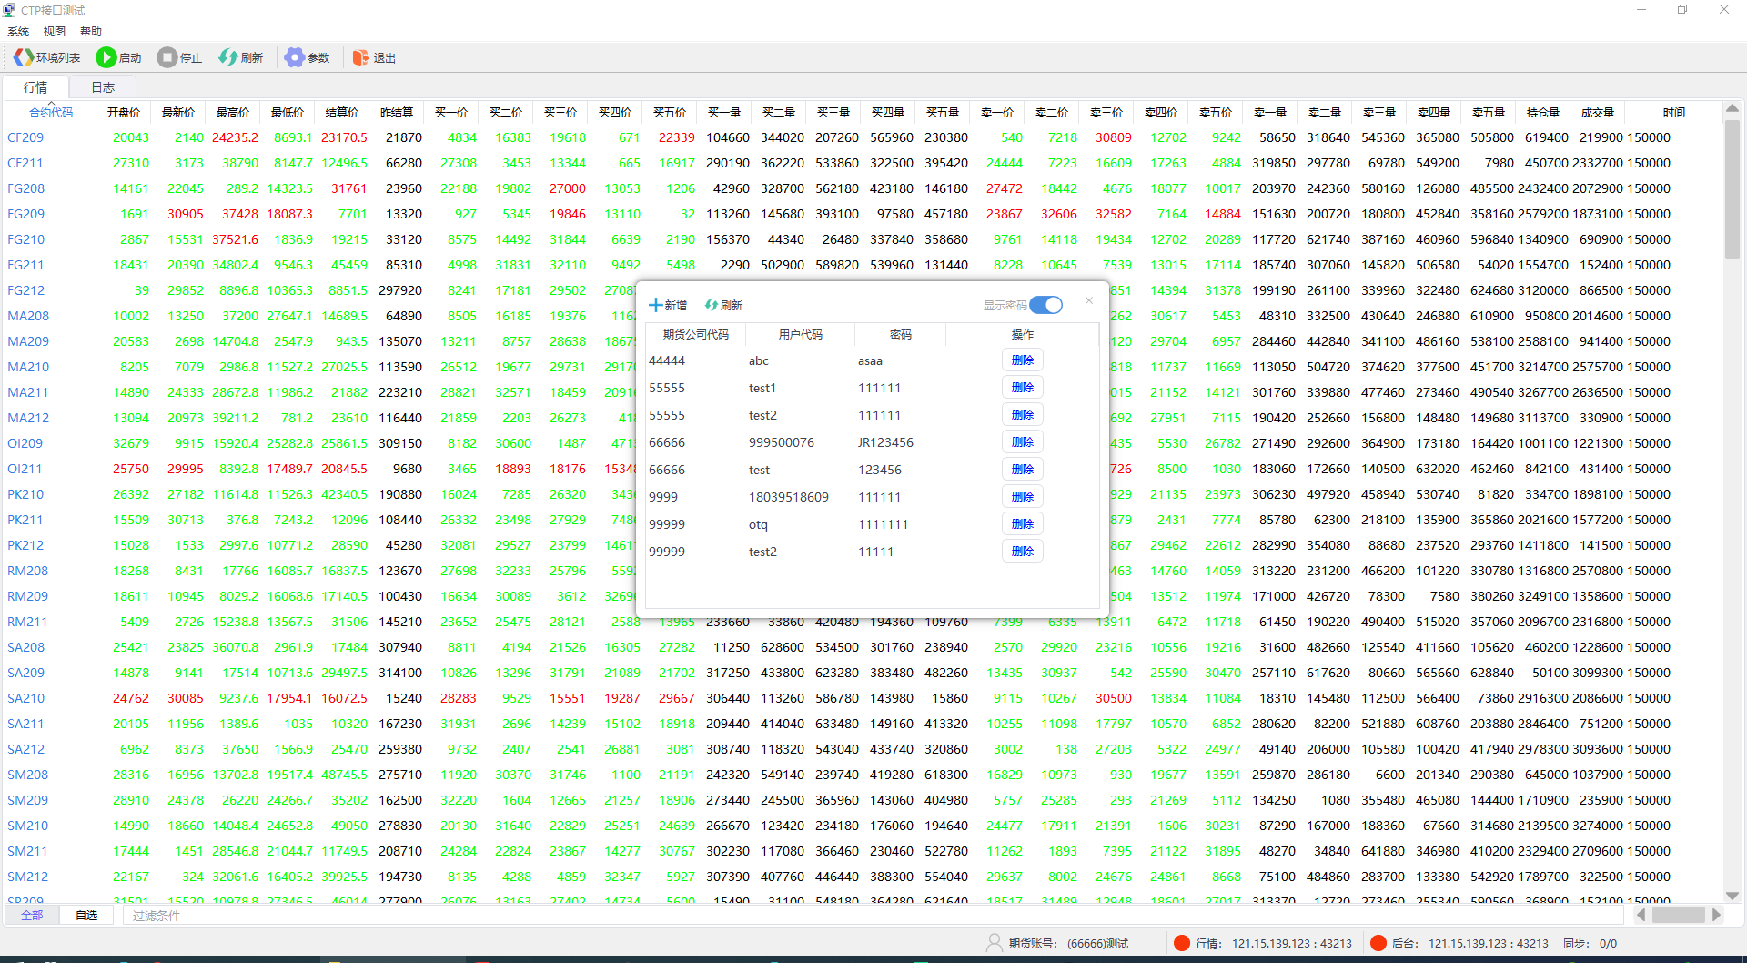Image resolution: width=1747 pixels, height=963 pixels.
Task: Click the 开盘价 column header
Action: click(x=124, y=112)
